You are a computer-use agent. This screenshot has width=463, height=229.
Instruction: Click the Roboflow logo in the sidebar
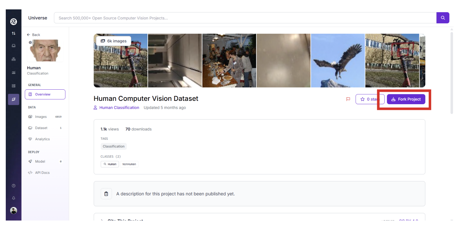point(13,22)
